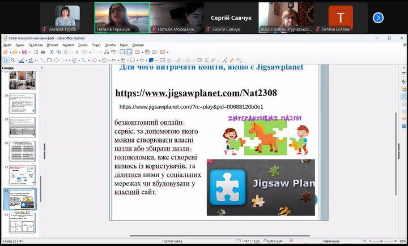Select slide 28 thumbnail

point(22,103)
